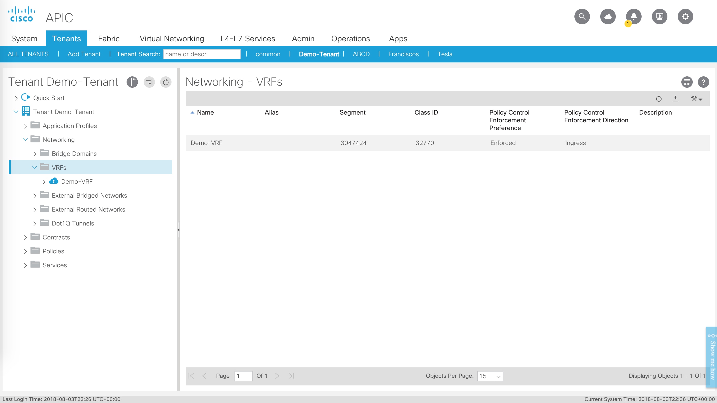The height and width of the screenshot is (403, 717).
Task: Download the VRFs table data
Action: tap(675, 99)
